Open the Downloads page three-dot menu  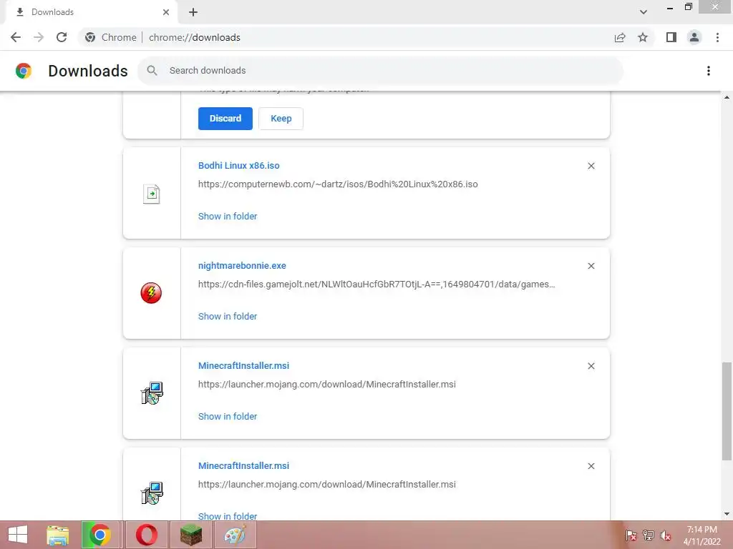708,71
